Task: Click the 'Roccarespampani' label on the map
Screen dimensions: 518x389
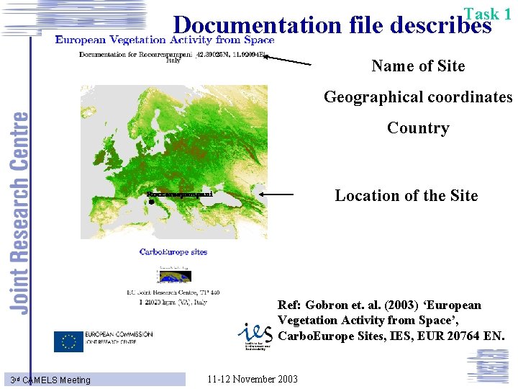Action: click(180, 194)
